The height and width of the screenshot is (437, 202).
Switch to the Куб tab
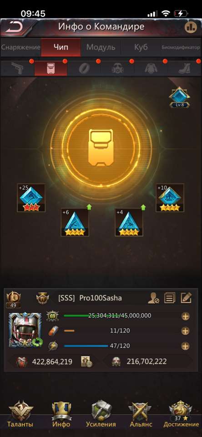[141, 47]
